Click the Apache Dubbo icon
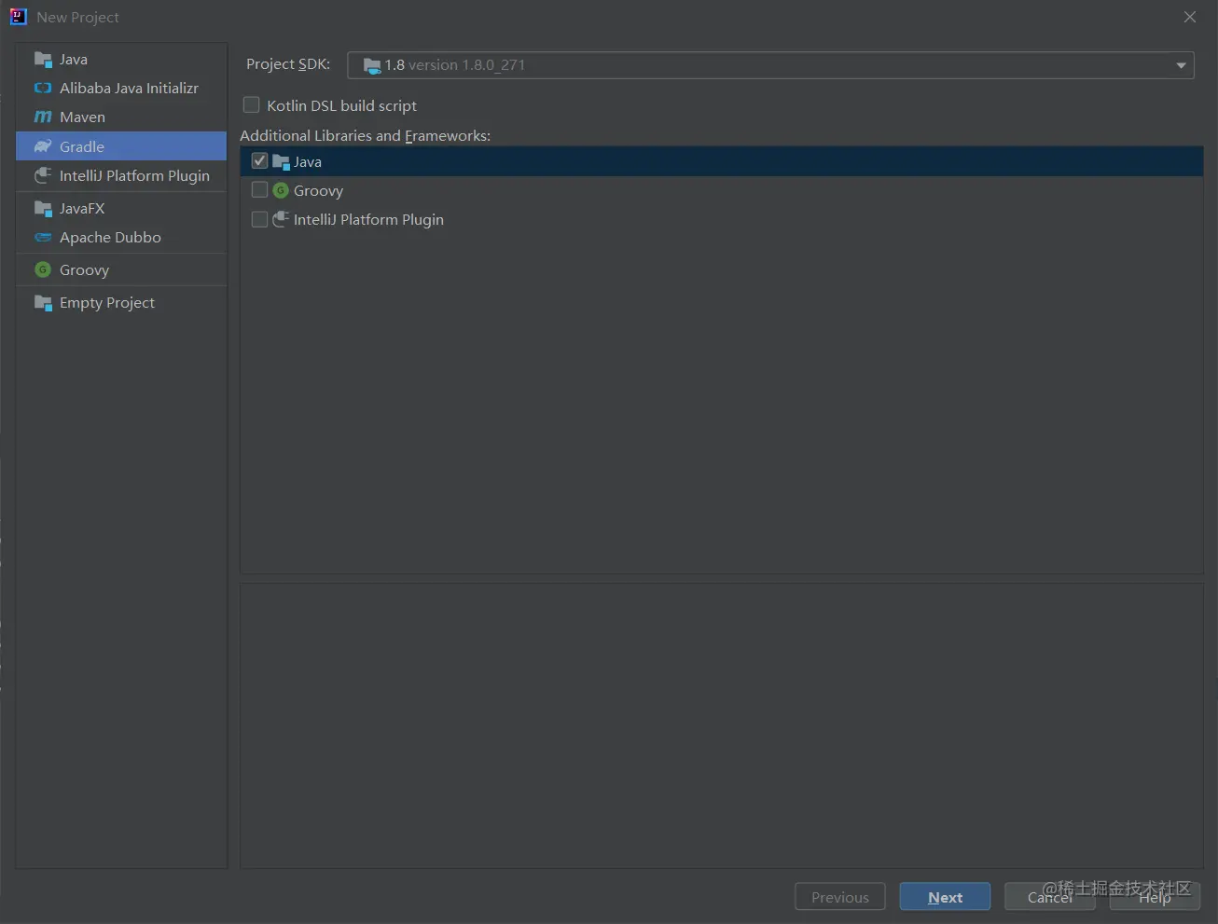This screenshot has width=1218, height=924. tap(43, 238)
